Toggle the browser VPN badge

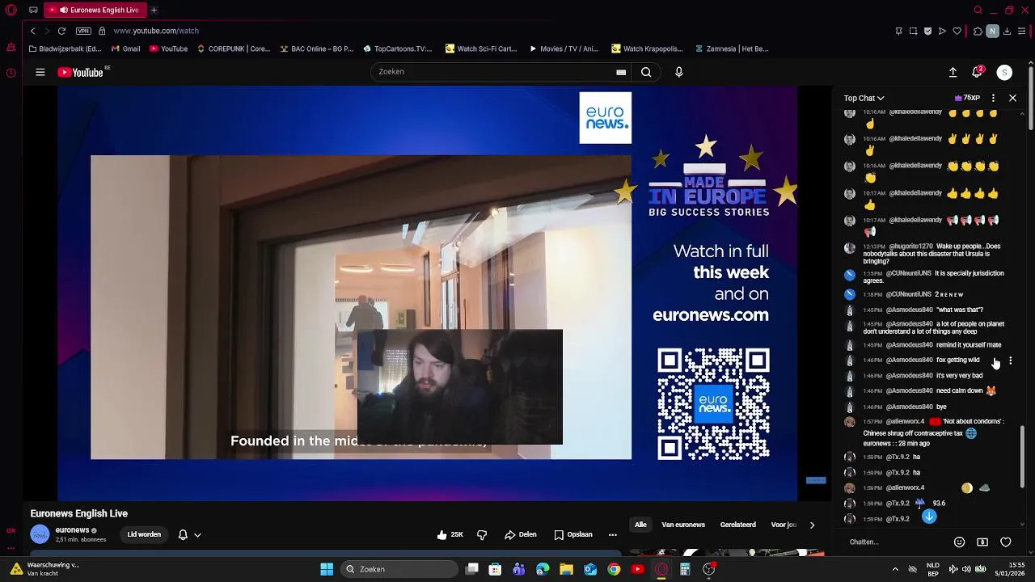tap(83, 31)
